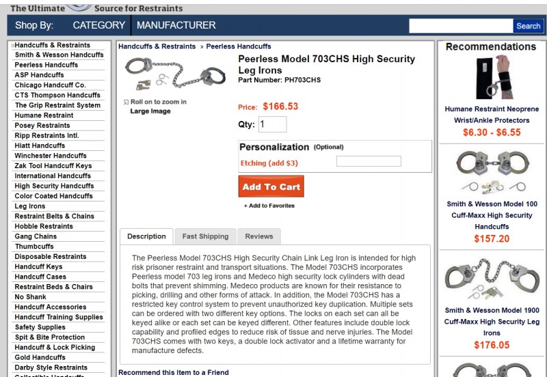Go to Peerless Handcuffs breadcrumb link
Image resolution: width=547 pixels, height=377 pixels.
tap(239, 46)
